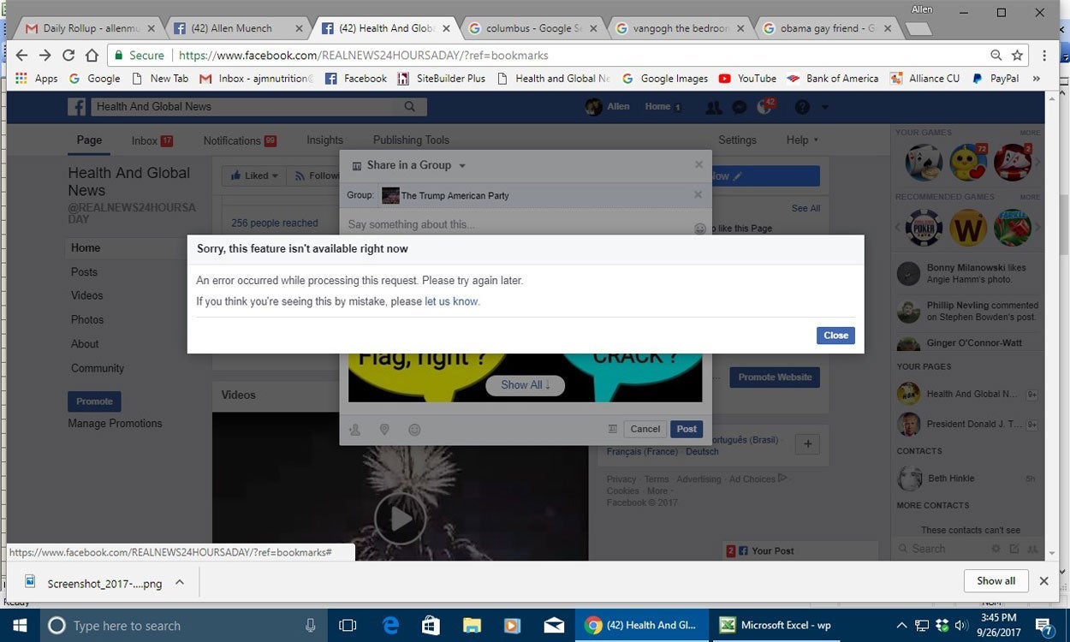
Task: Open the Bank of America bookmark
Action: (832, 78)
